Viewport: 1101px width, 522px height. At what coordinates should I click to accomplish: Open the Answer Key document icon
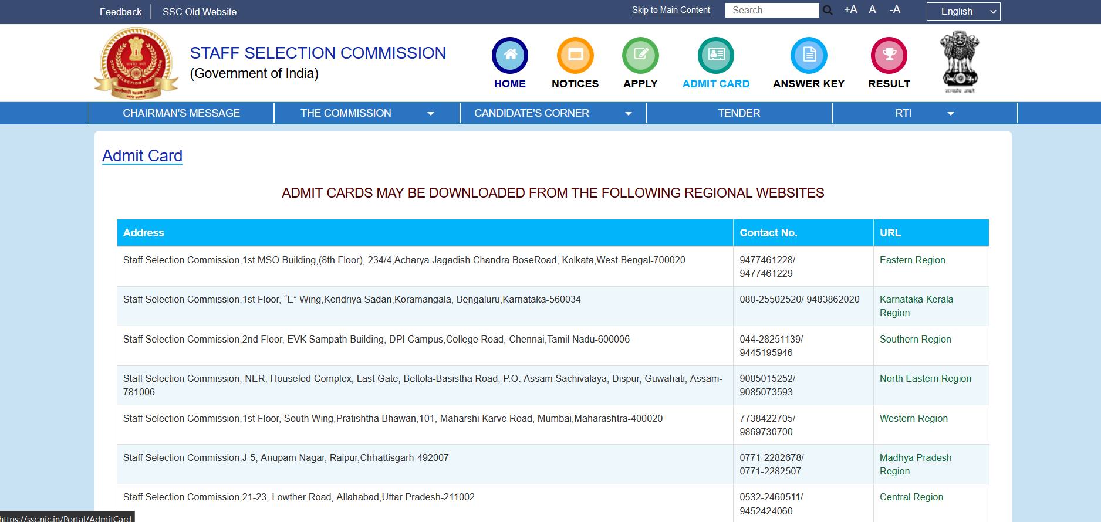[809, 55]
